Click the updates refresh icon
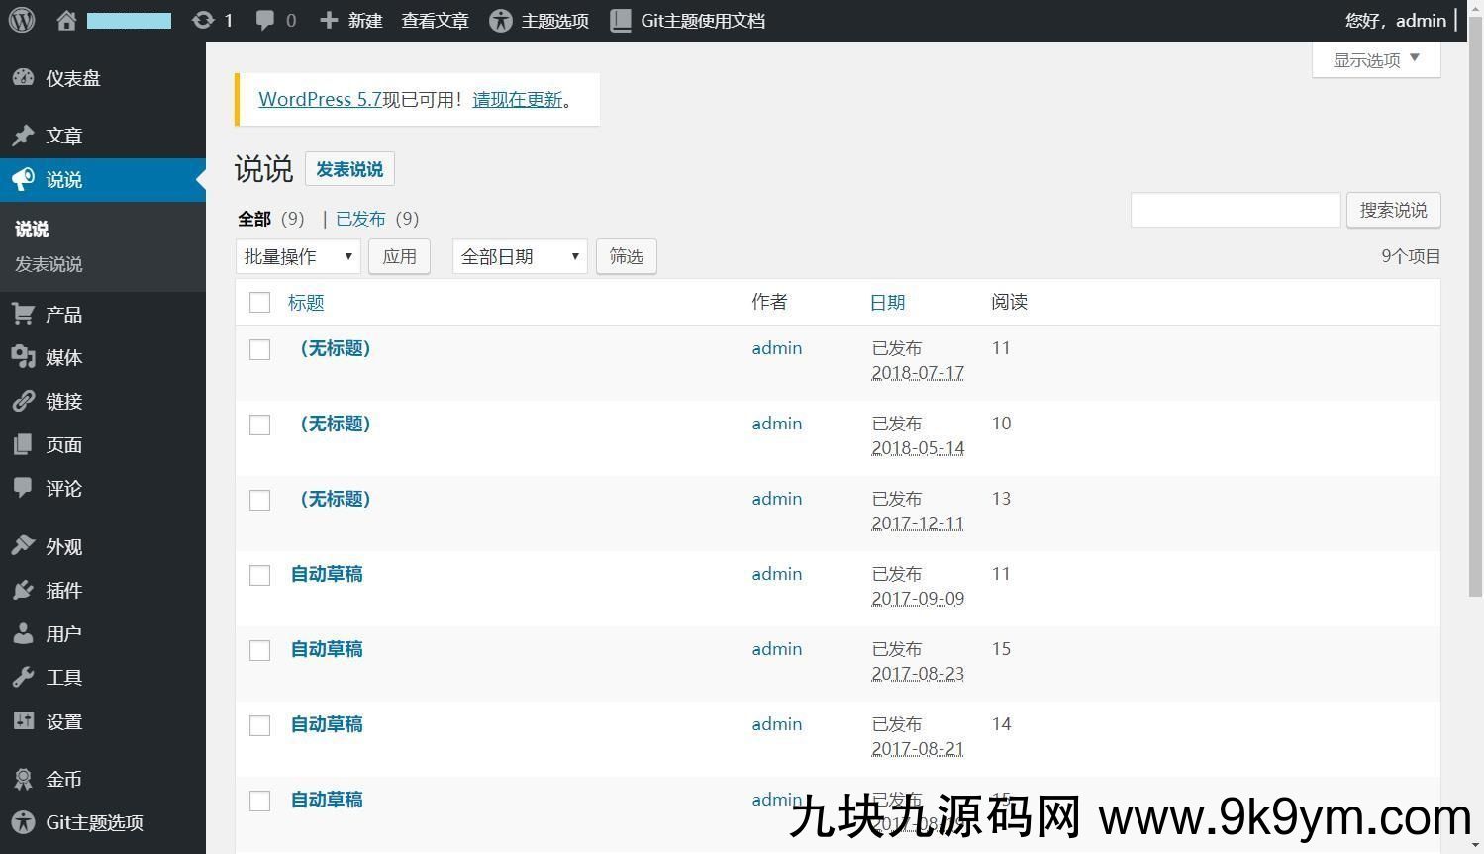This screenshot has width=1484, height=854. pos(203,20)
